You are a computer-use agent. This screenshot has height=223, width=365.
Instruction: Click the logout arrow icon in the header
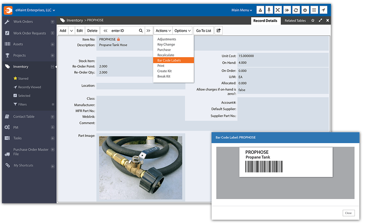(x=287, y=10)
